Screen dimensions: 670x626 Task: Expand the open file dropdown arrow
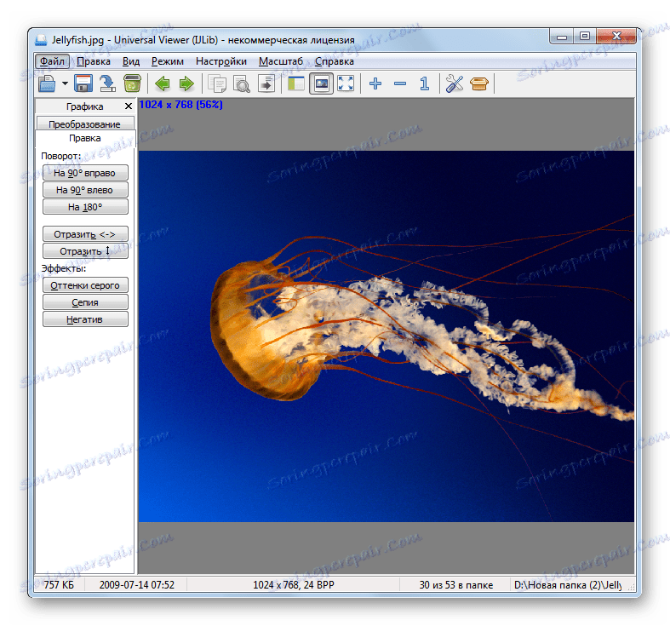[65, 83]
